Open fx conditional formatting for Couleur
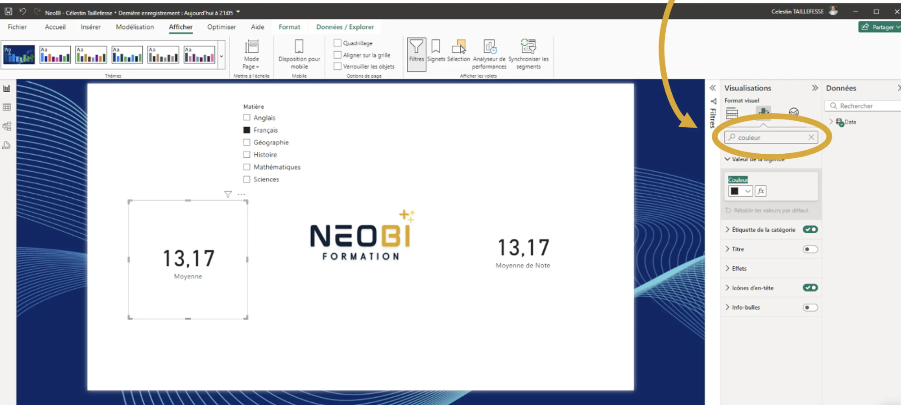Screen dimensions: 901x405 click(x=760, y=191)
